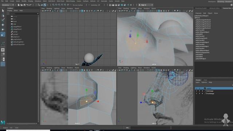Toggle grid display in front view toolbar
The image size is (233, 131).
61,70
